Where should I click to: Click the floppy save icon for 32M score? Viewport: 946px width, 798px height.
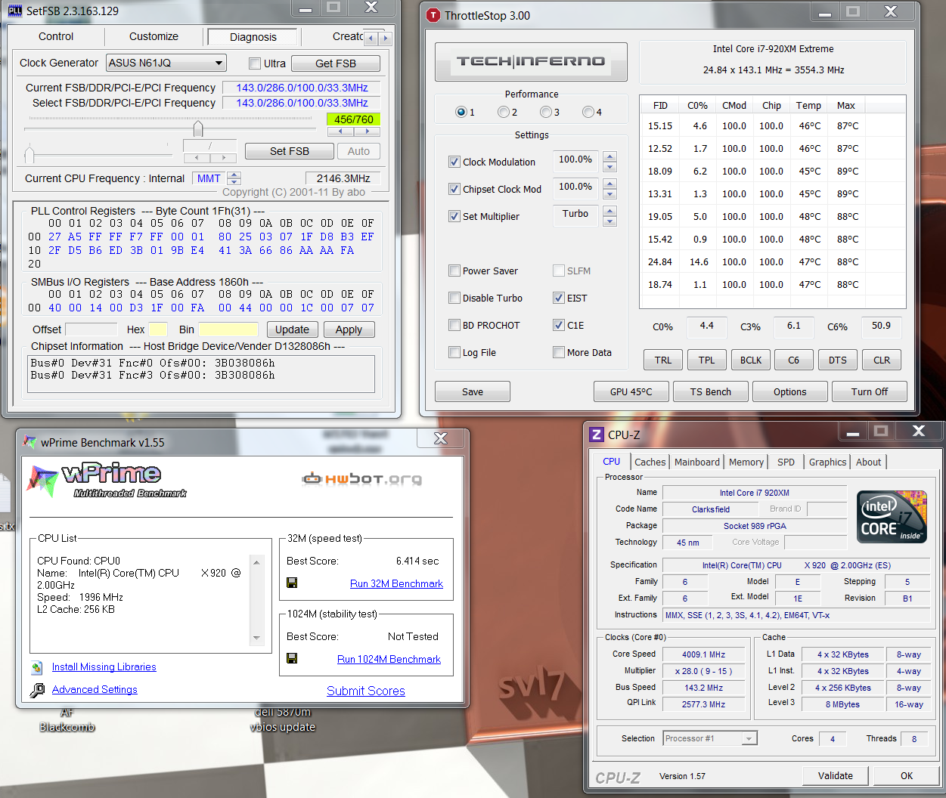coord(292,583)
